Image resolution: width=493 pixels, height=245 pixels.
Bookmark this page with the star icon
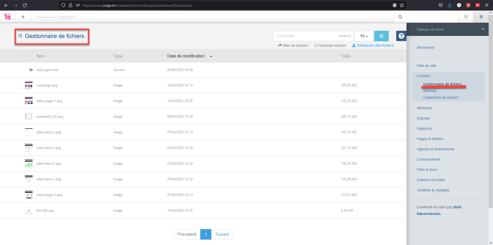[402, 5]
